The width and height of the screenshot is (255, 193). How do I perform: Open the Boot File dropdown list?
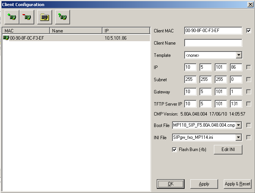(x=239, y=125)
